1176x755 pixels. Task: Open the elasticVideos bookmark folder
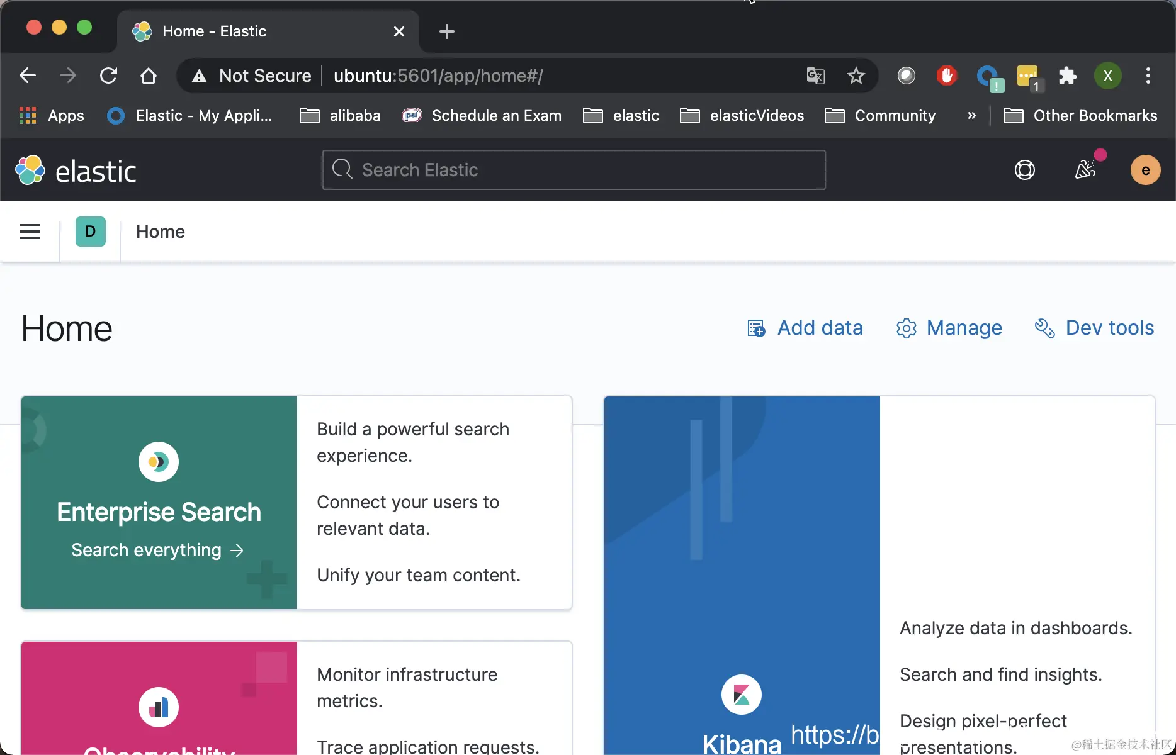point(742,116)
